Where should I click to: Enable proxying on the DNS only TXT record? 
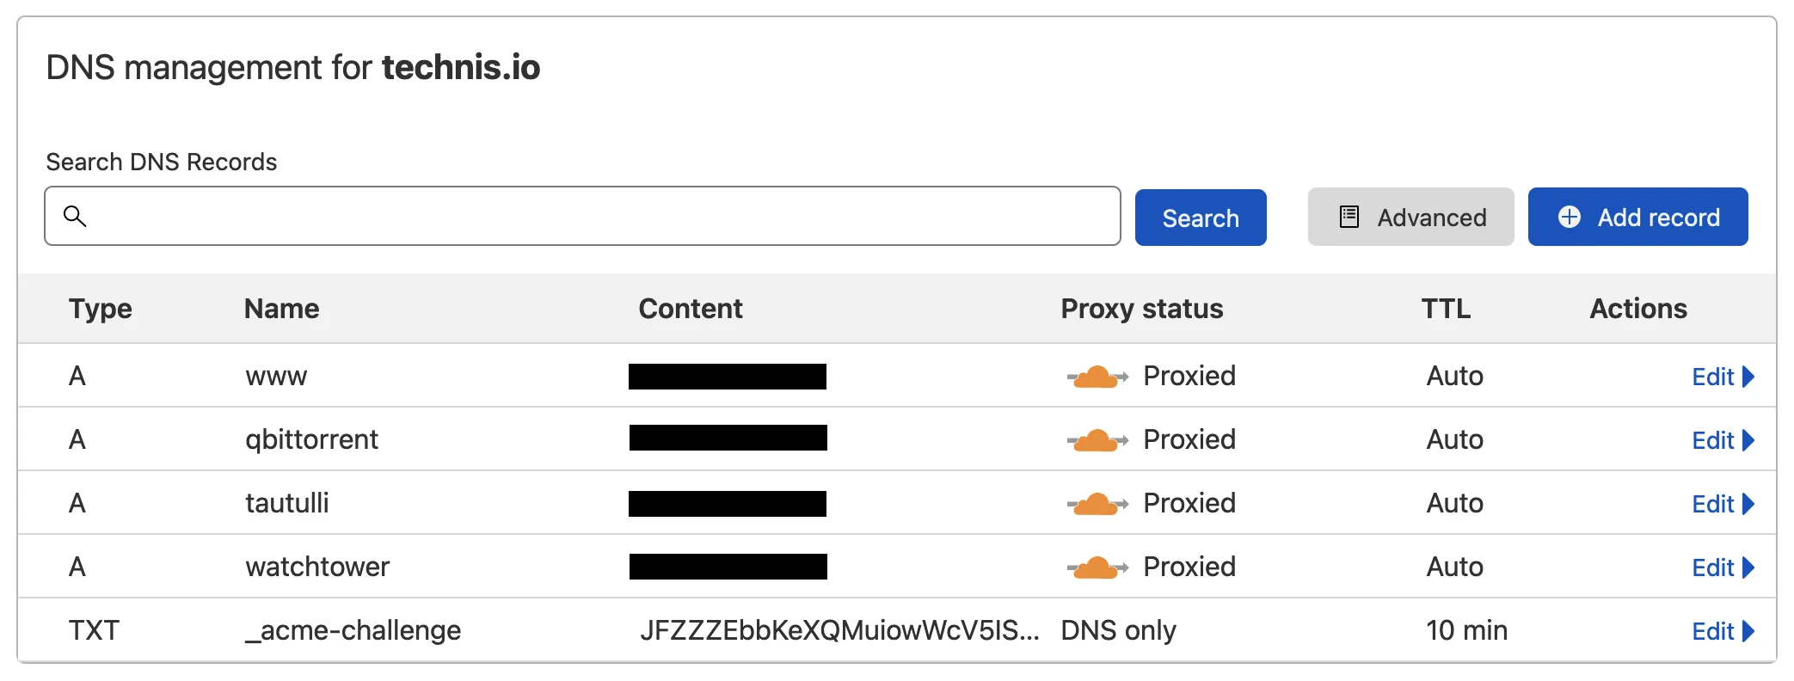(x=1118, y=630)
